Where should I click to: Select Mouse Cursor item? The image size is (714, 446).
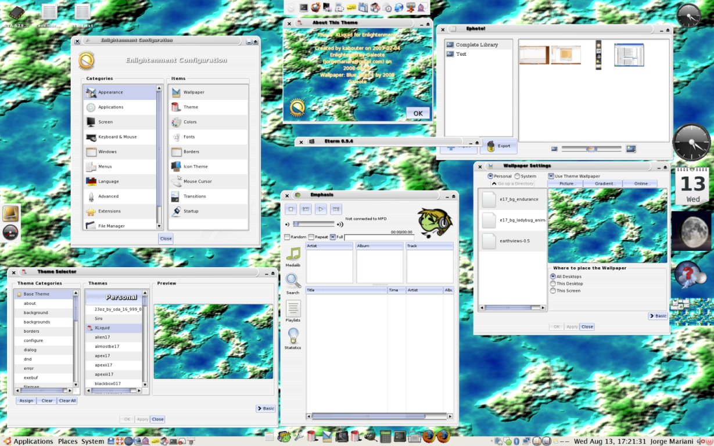tap(208, 181)
